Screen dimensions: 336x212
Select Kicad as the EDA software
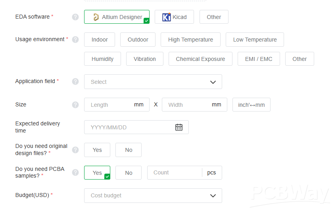coord(174,17)
